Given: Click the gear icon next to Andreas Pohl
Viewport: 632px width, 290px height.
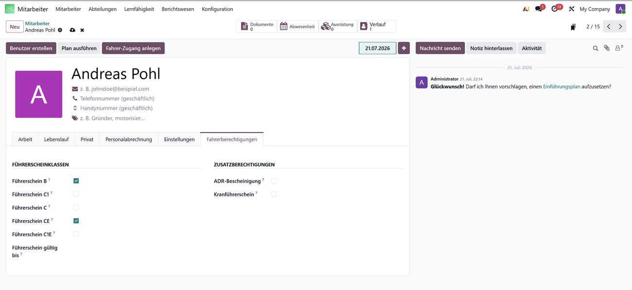Looking at the screenshot, I should 60,30.
